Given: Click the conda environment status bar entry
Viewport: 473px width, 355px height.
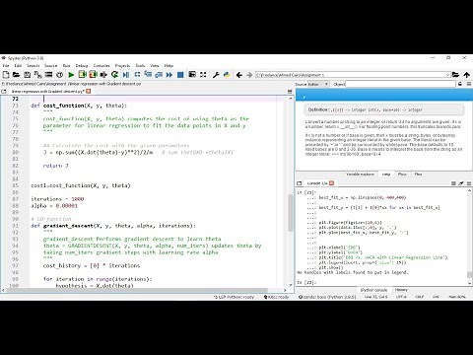Looking at the screenshot, I should point(327,297).
